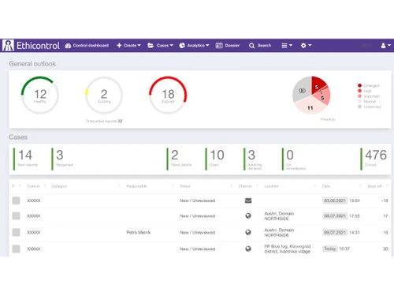Open the user profile dropdown

[x=385, y=46]
